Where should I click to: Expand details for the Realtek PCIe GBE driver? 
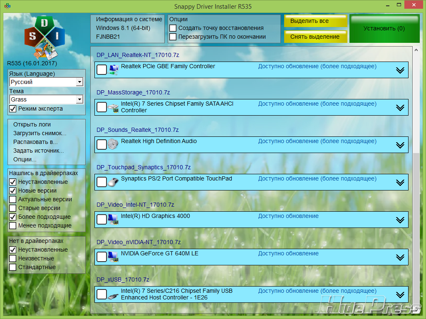(400, 70)
